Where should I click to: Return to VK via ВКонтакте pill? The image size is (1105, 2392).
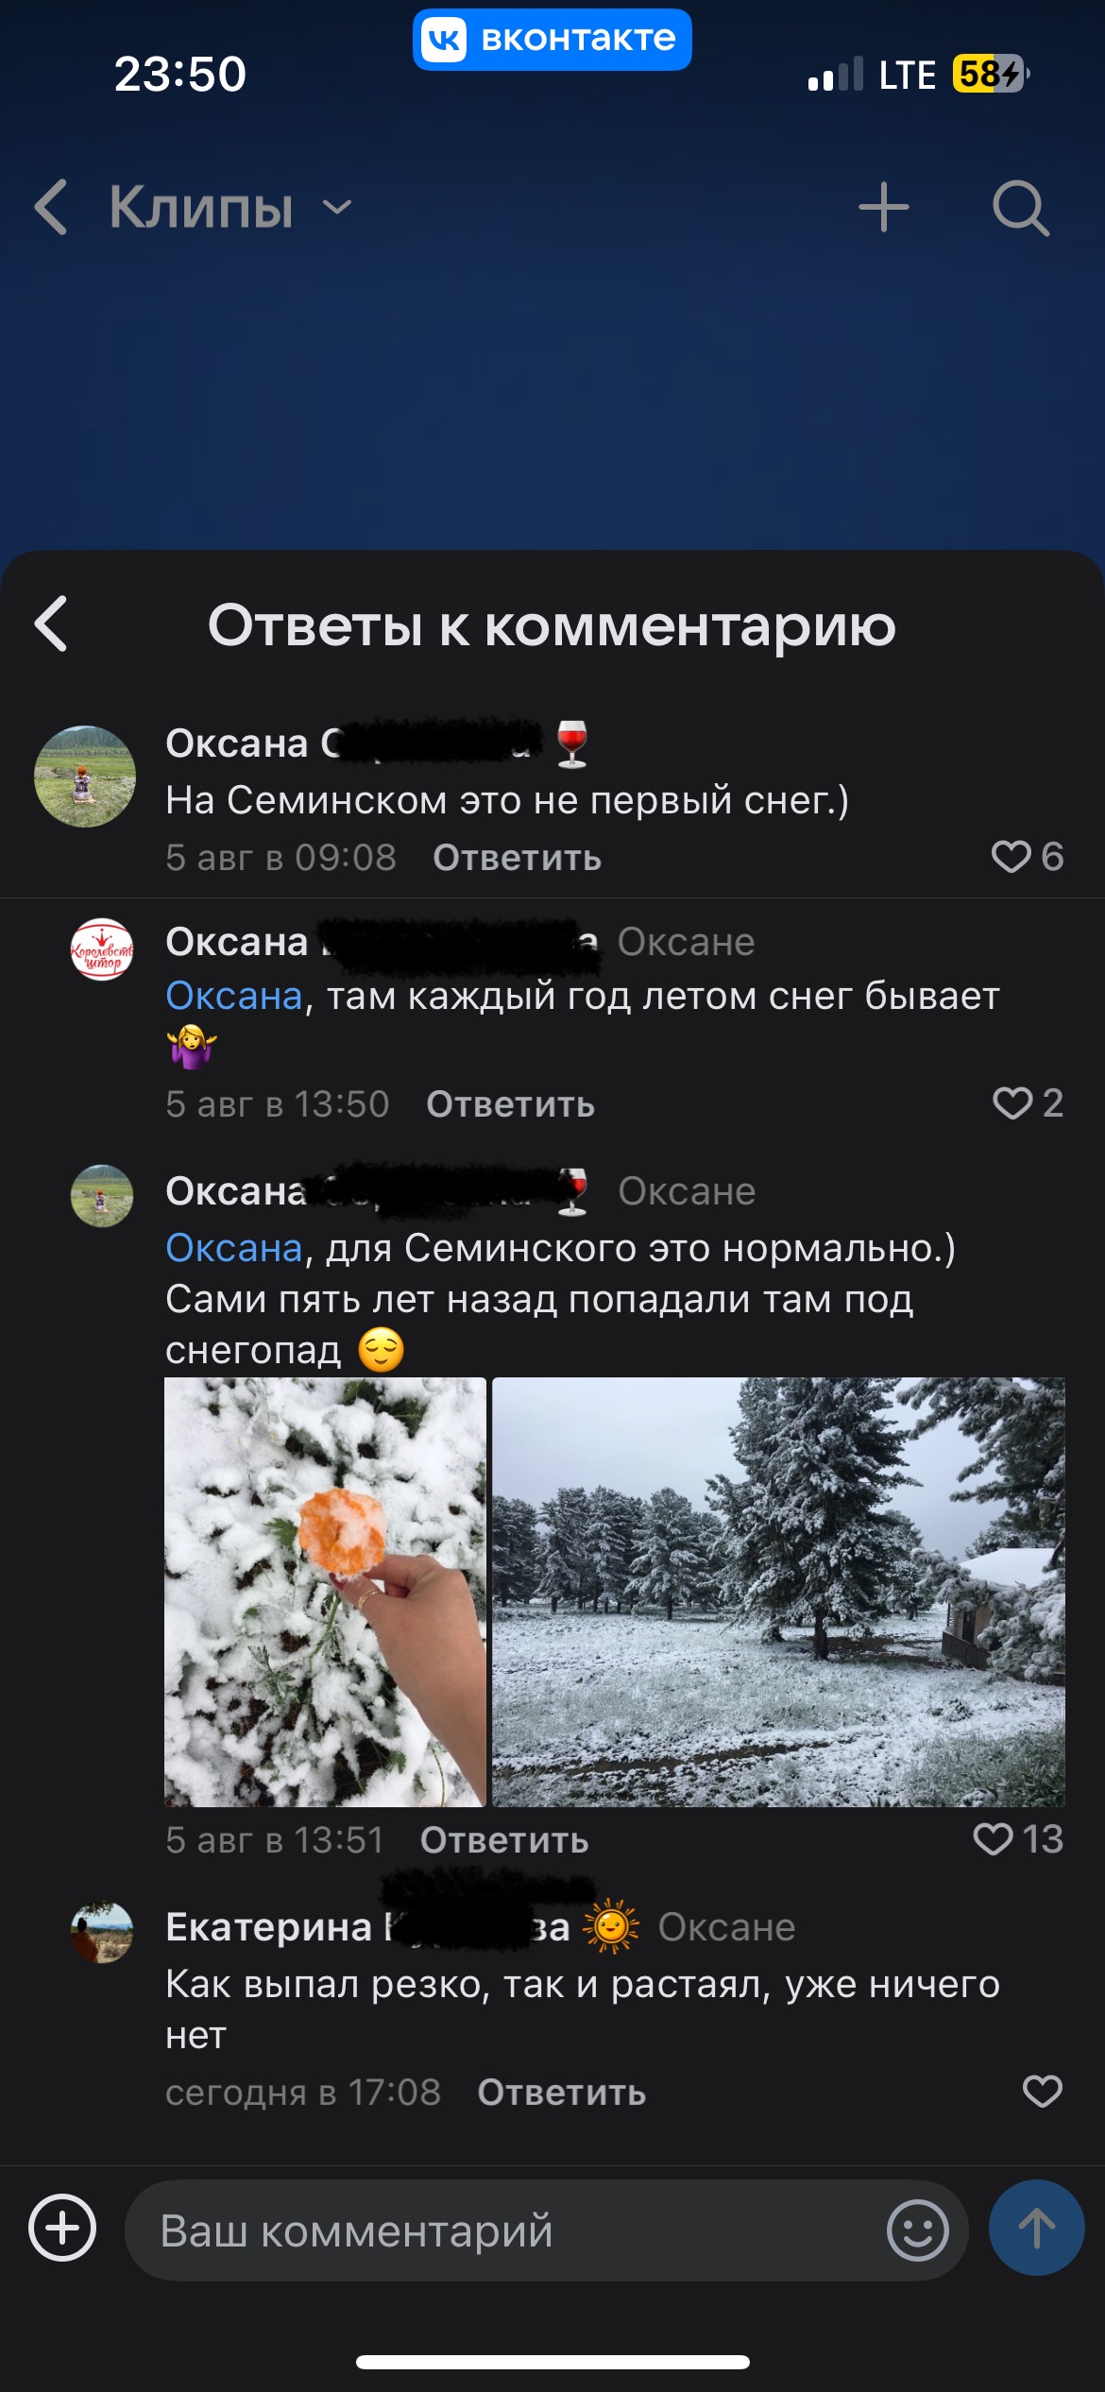tap(552, 40)
